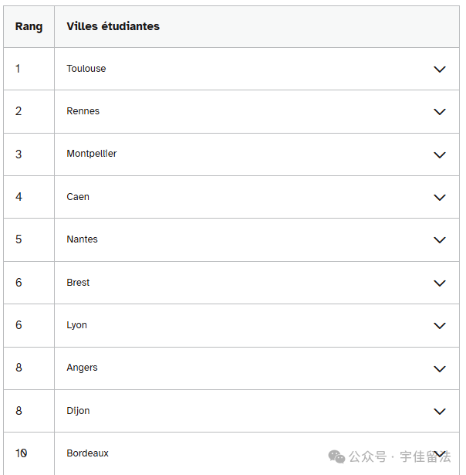Screen dimensions: 466x475
Task: Expand the Lyon row chevron
Action: tap(439, 326)
